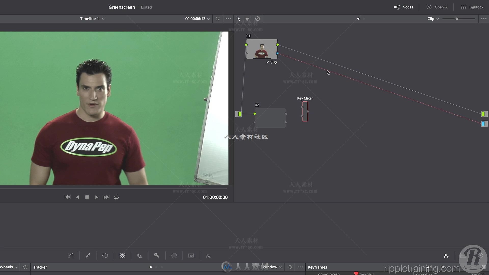Screen dimensions: 489x275
Task: Click the viewer timecode 01:00:00:00
Action: coord(215,197)
